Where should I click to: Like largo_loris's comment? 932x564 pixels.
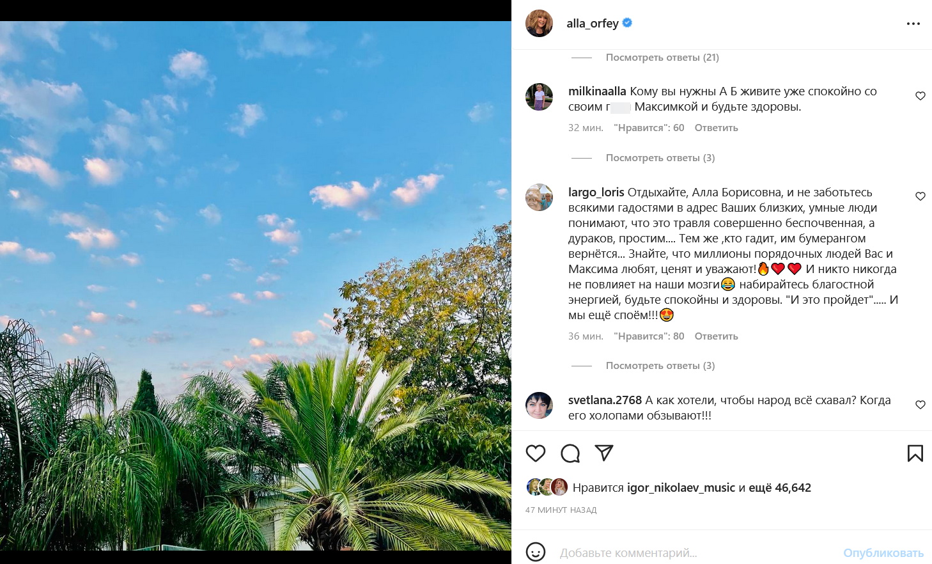[920, 196]
